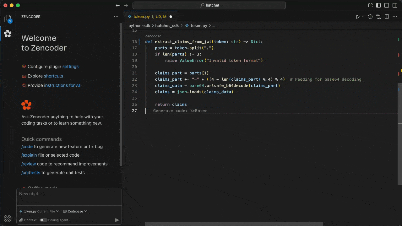
Task: Split the editor to the right
Action: click(x=387, y=17)
